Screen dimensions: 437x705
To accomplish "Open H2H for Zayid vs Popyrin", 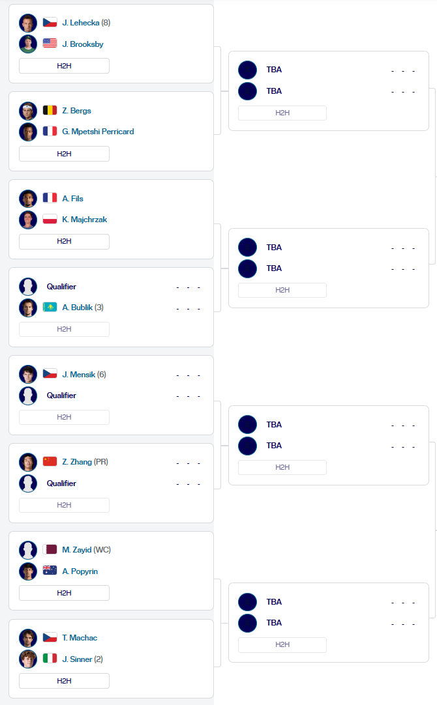I will point(64,593).
